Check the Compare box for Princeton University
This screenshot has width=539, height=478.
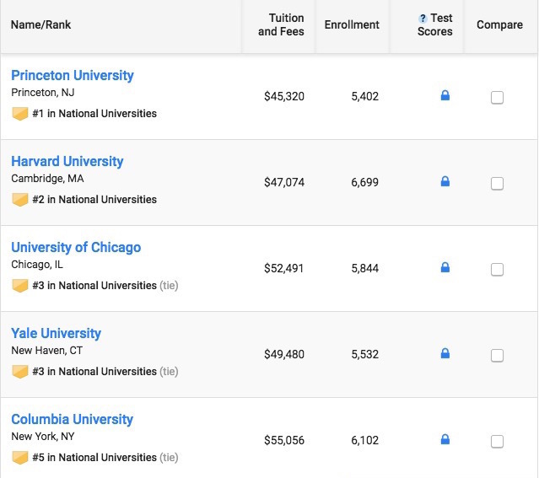(497, 98)
